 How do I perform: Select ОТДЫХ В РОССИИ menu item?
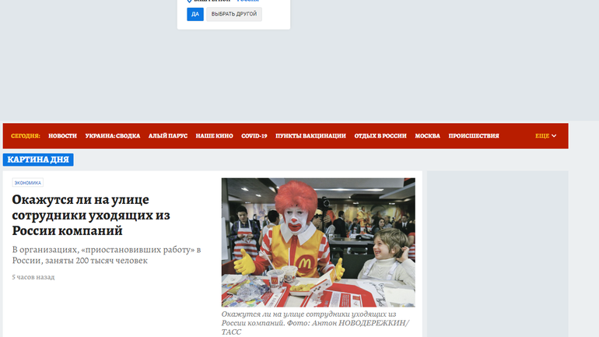pos(380,135)
